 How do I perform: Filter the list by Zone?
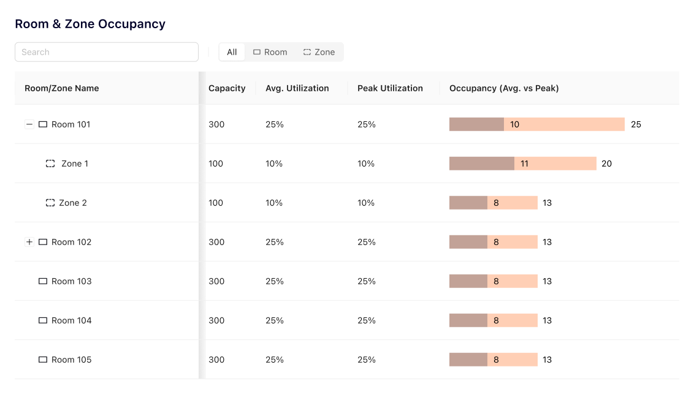click(x=319, y=52)
